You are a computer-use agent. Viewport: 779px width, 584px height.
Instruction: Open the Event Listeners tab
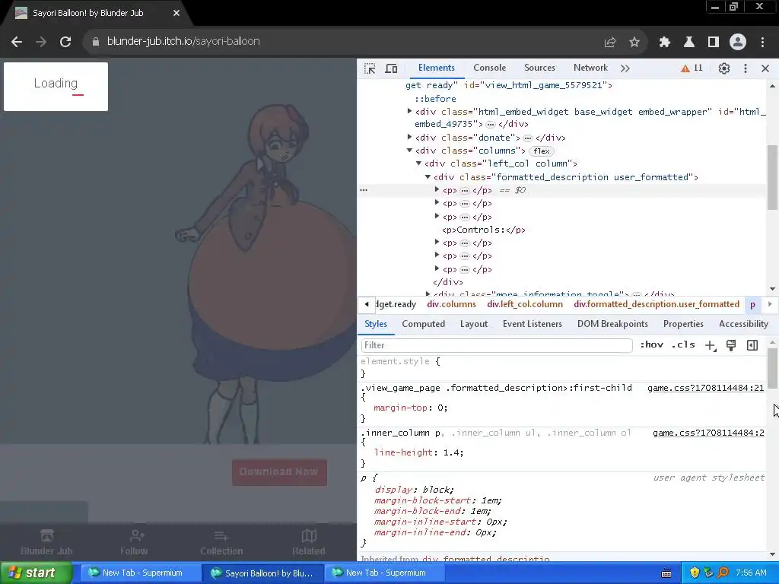click(x=532, y=324)
